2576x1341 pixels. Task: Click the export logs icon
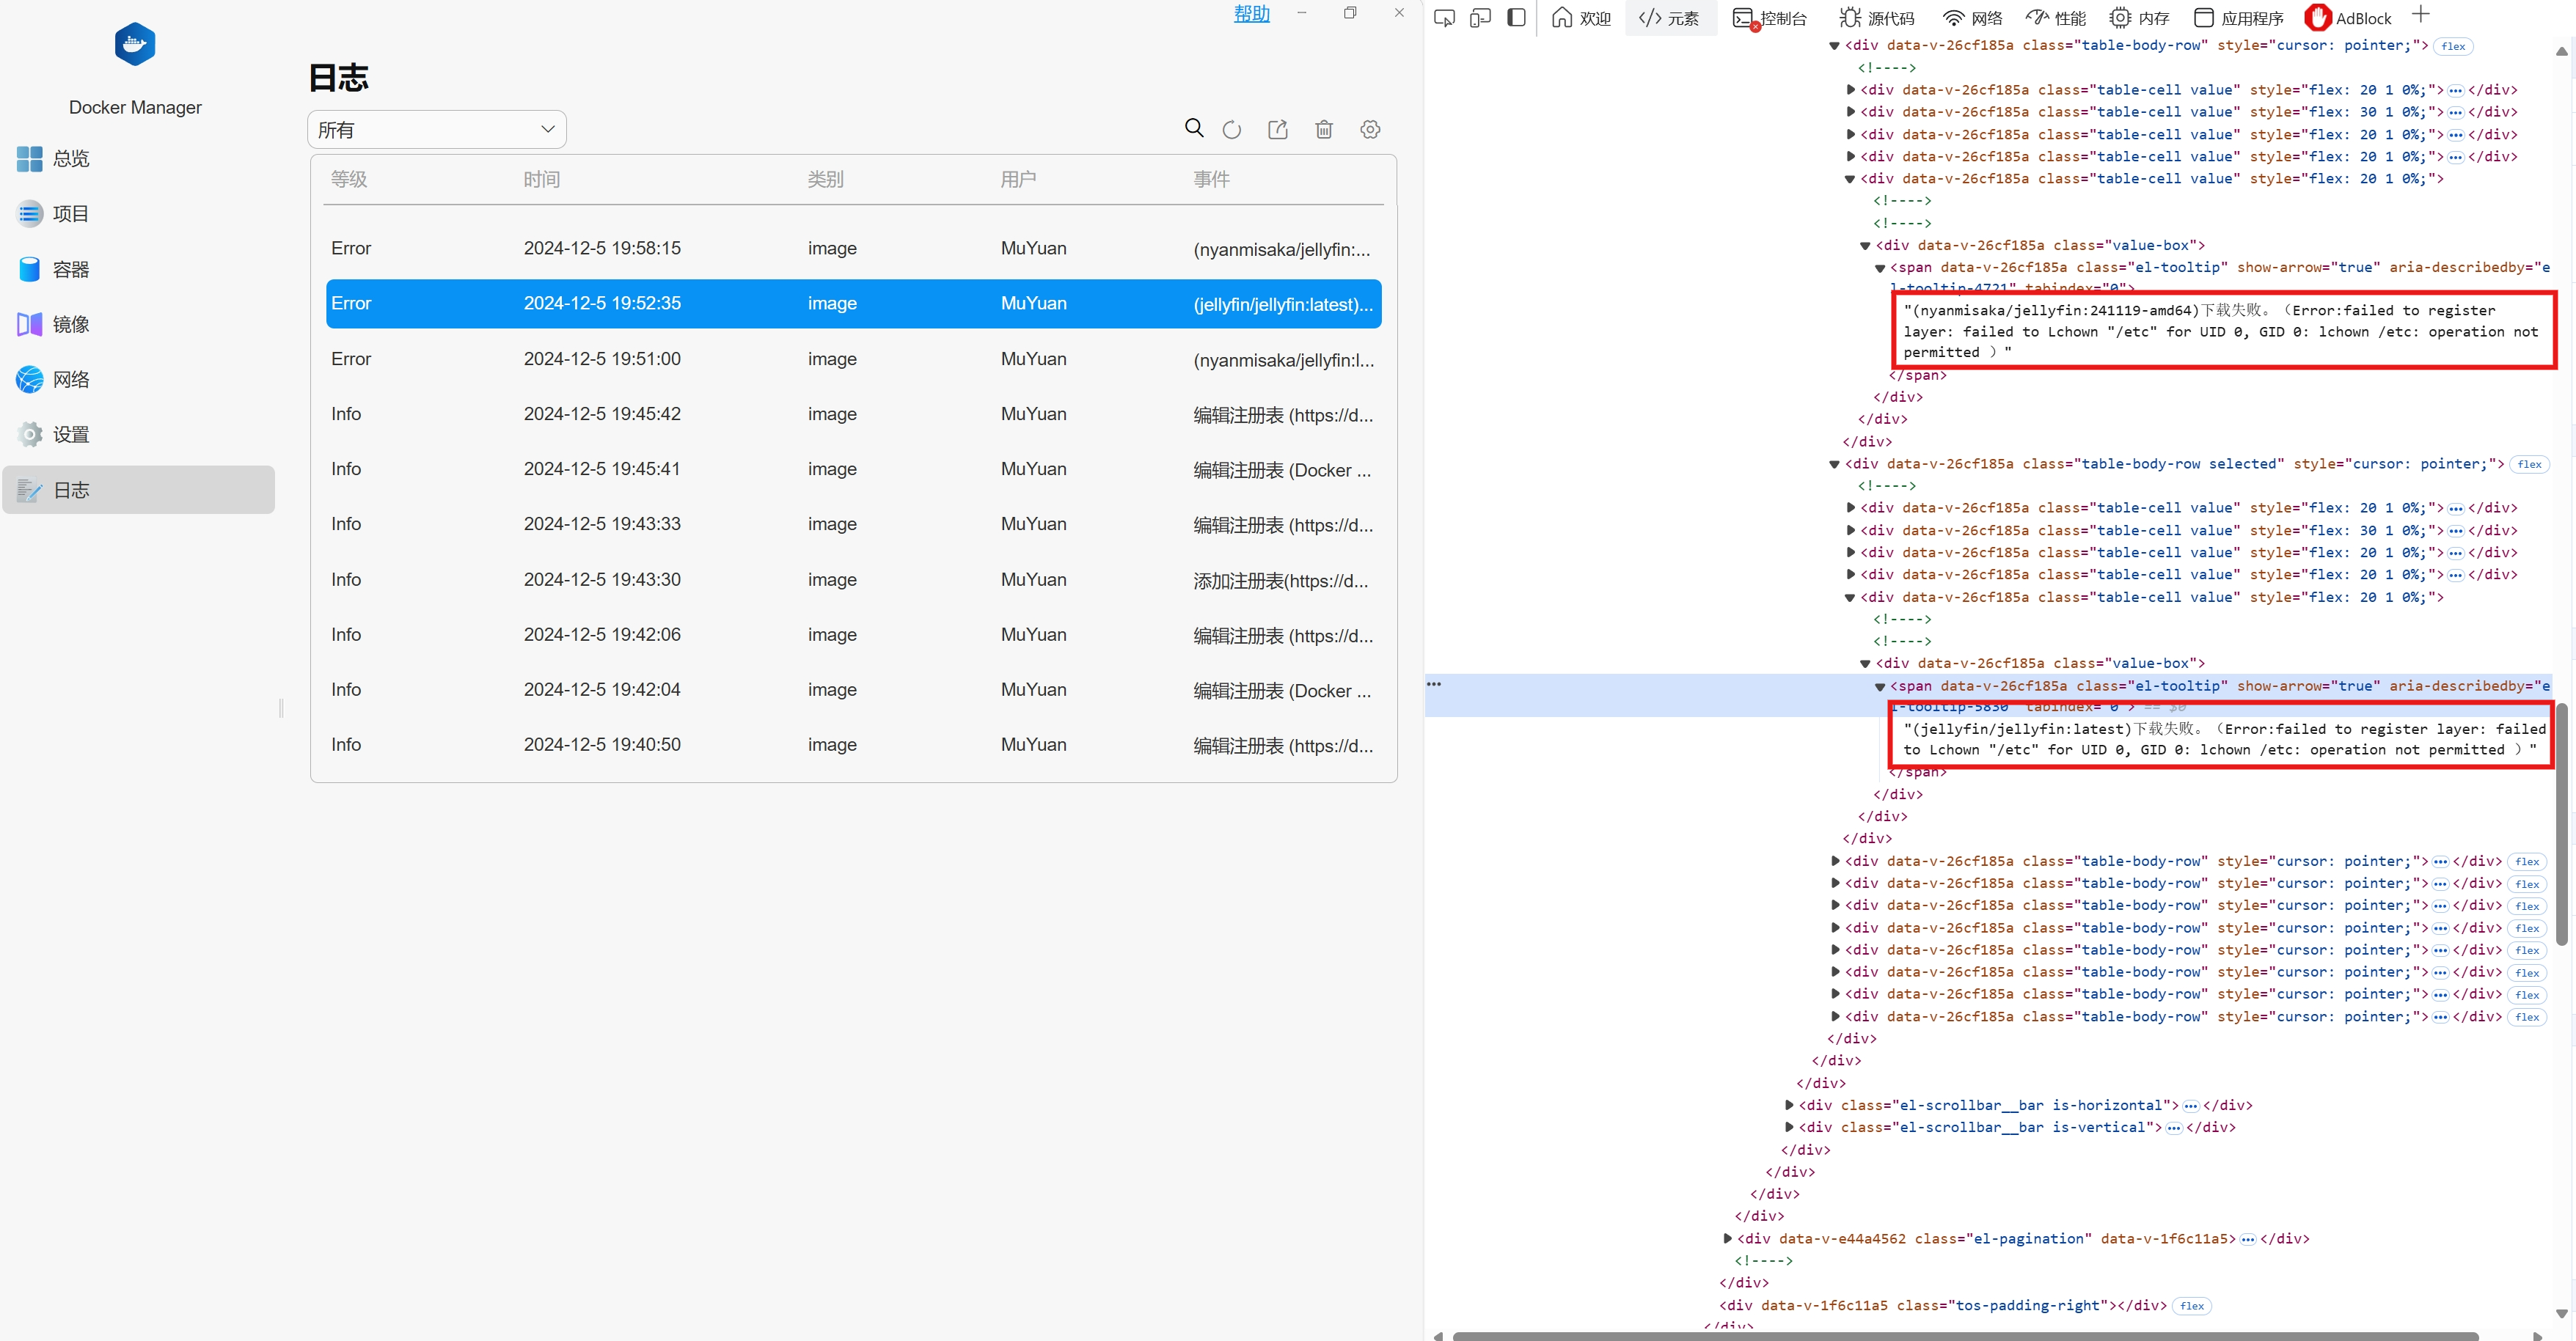pos(1278,130)
